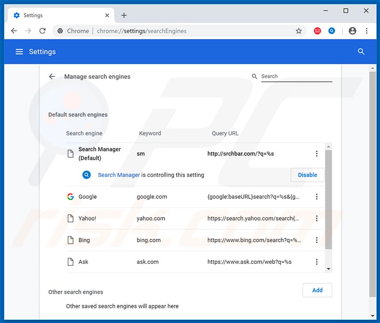Viewport: 380px width, 323px height.
Task: Add a new search engine
Action: pyautogui.click(x=317, y=290)
